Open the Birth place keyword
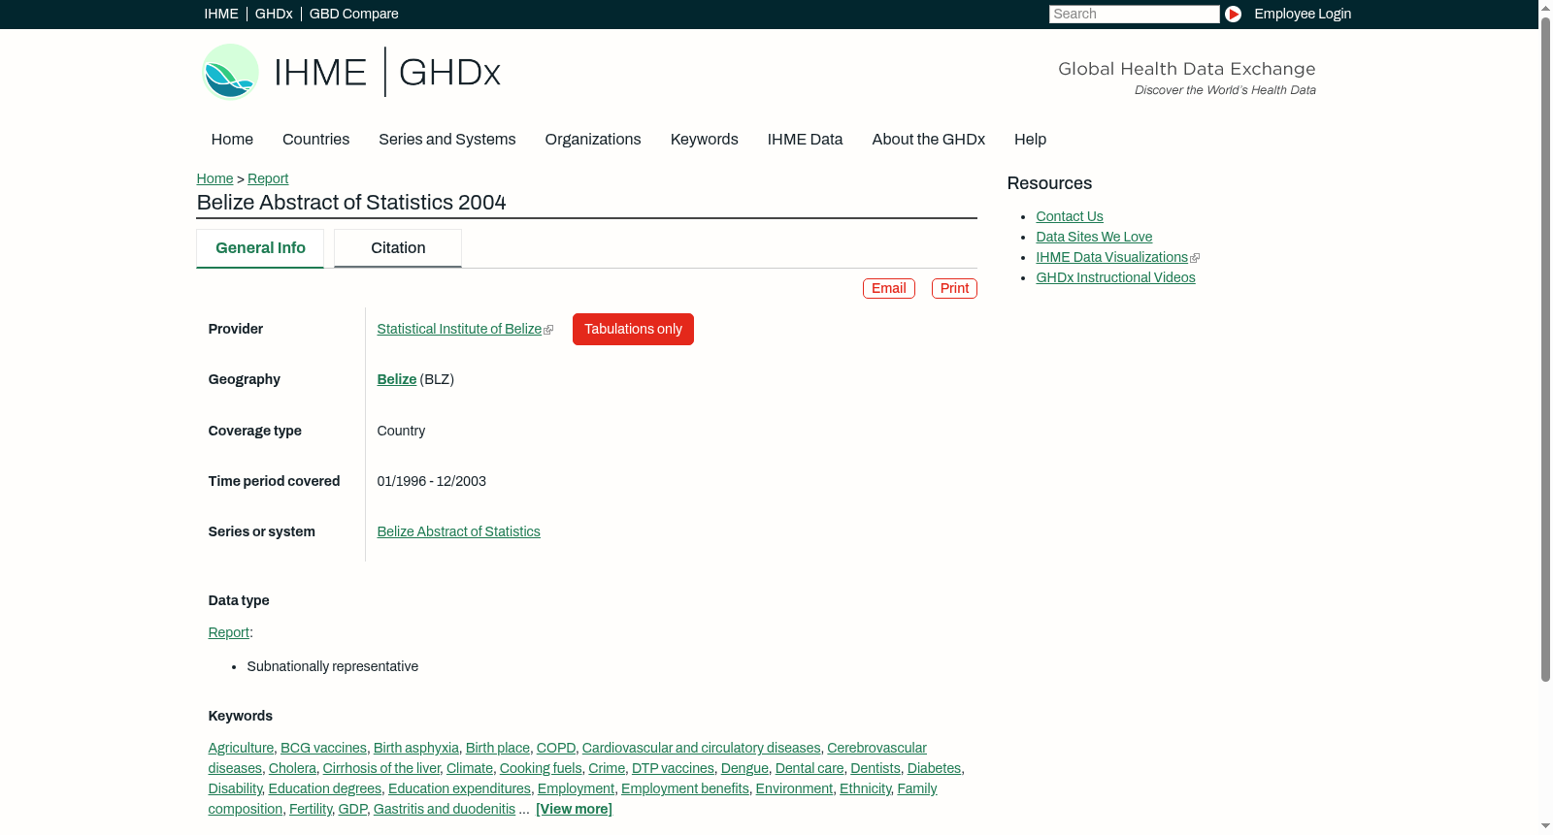The width and height of the screenshot is (1553, 835). 498,748
